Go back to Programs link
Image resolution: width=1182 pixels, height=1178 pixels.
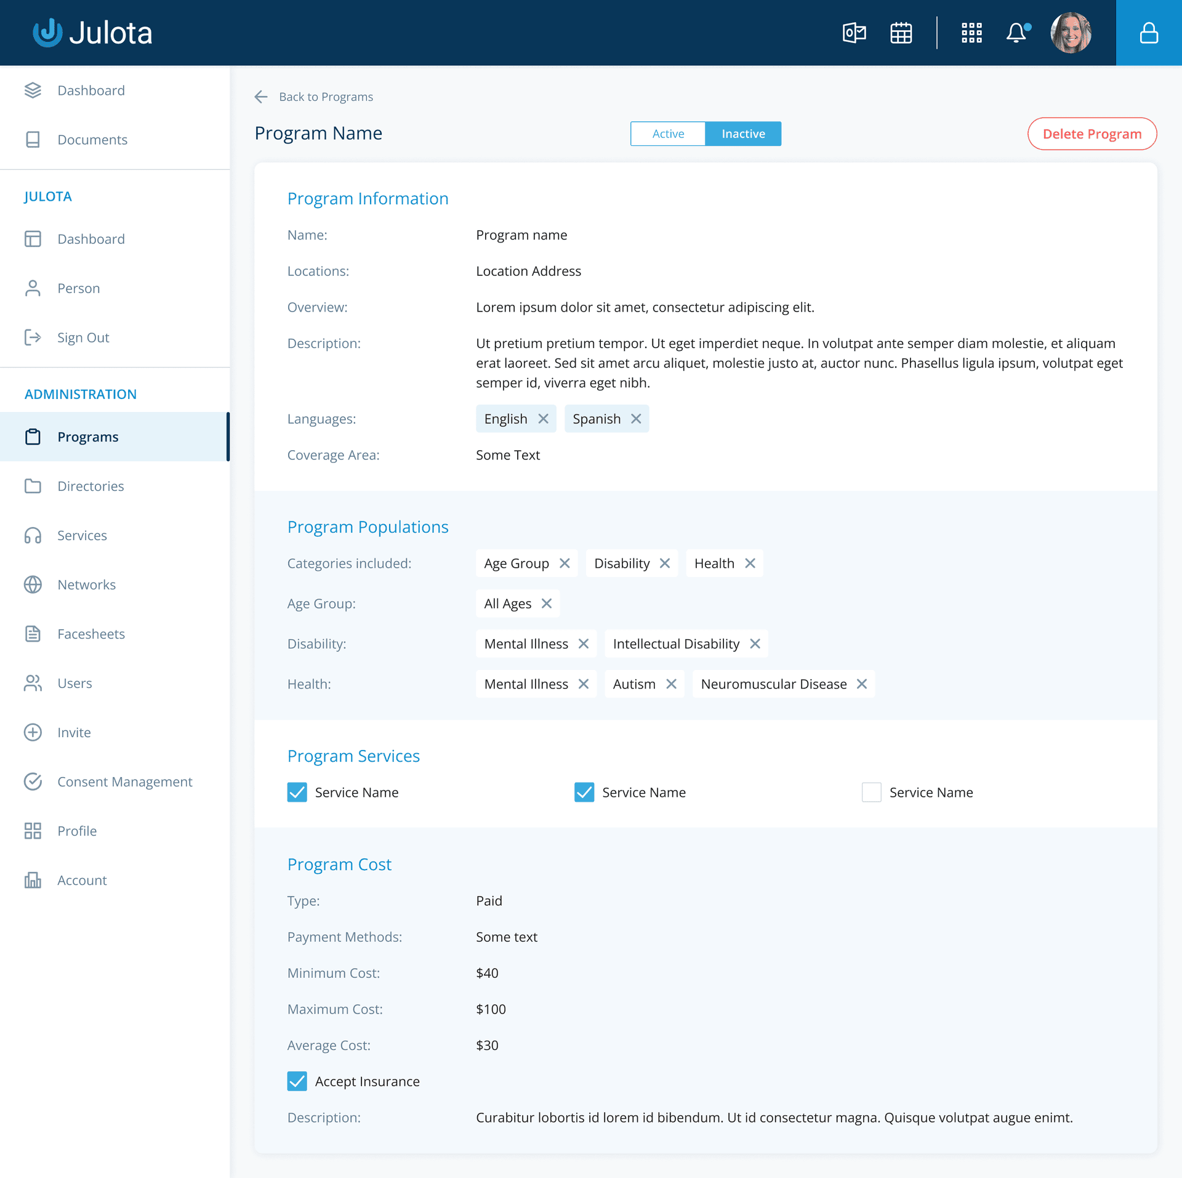click(326, 97)
